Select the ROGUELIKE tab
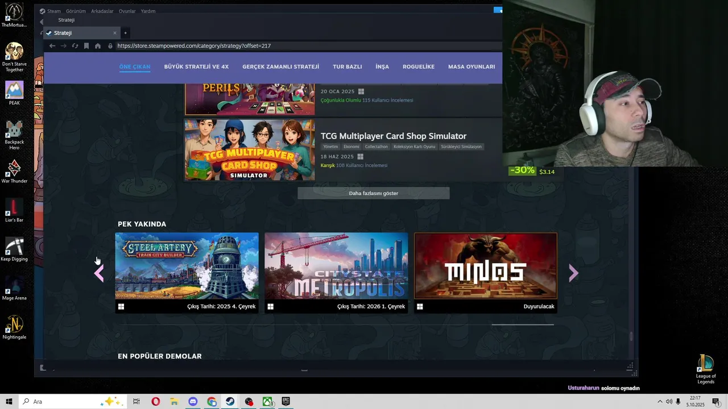 click(x=419, y=66)
